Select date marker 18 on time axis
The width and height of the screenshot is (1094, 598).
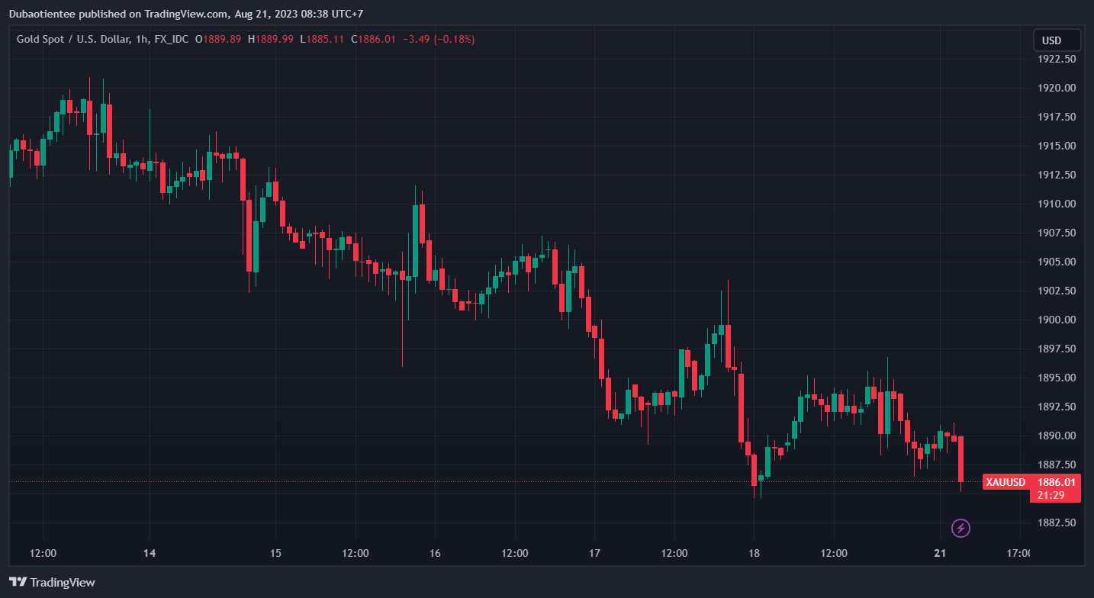pyautogui.click(x=754, y=553)
